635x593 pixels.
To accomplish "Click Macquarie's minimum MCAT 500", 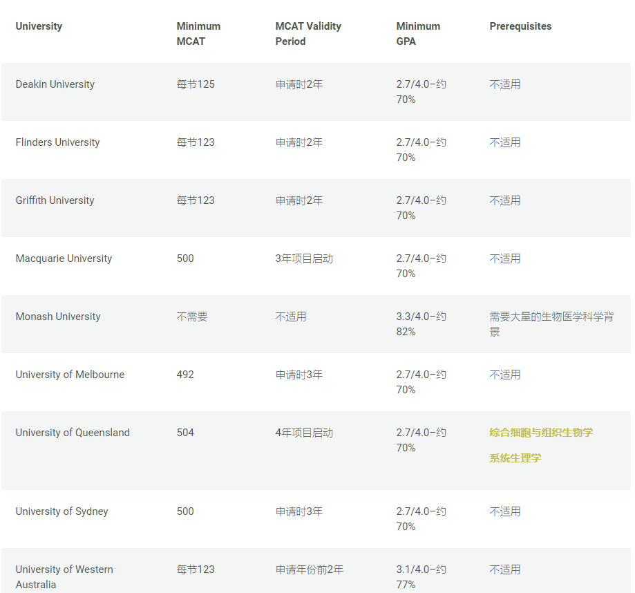I will coord(185,258).
